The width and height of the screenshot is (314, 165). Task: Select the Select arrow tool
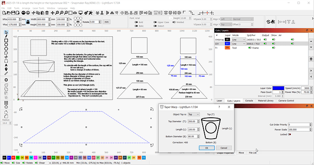pos(6,32)
